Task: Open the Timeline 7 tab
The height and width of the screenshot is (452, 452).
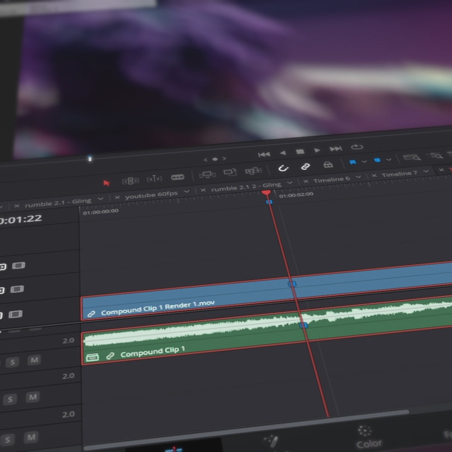Action: coord(399,174)
